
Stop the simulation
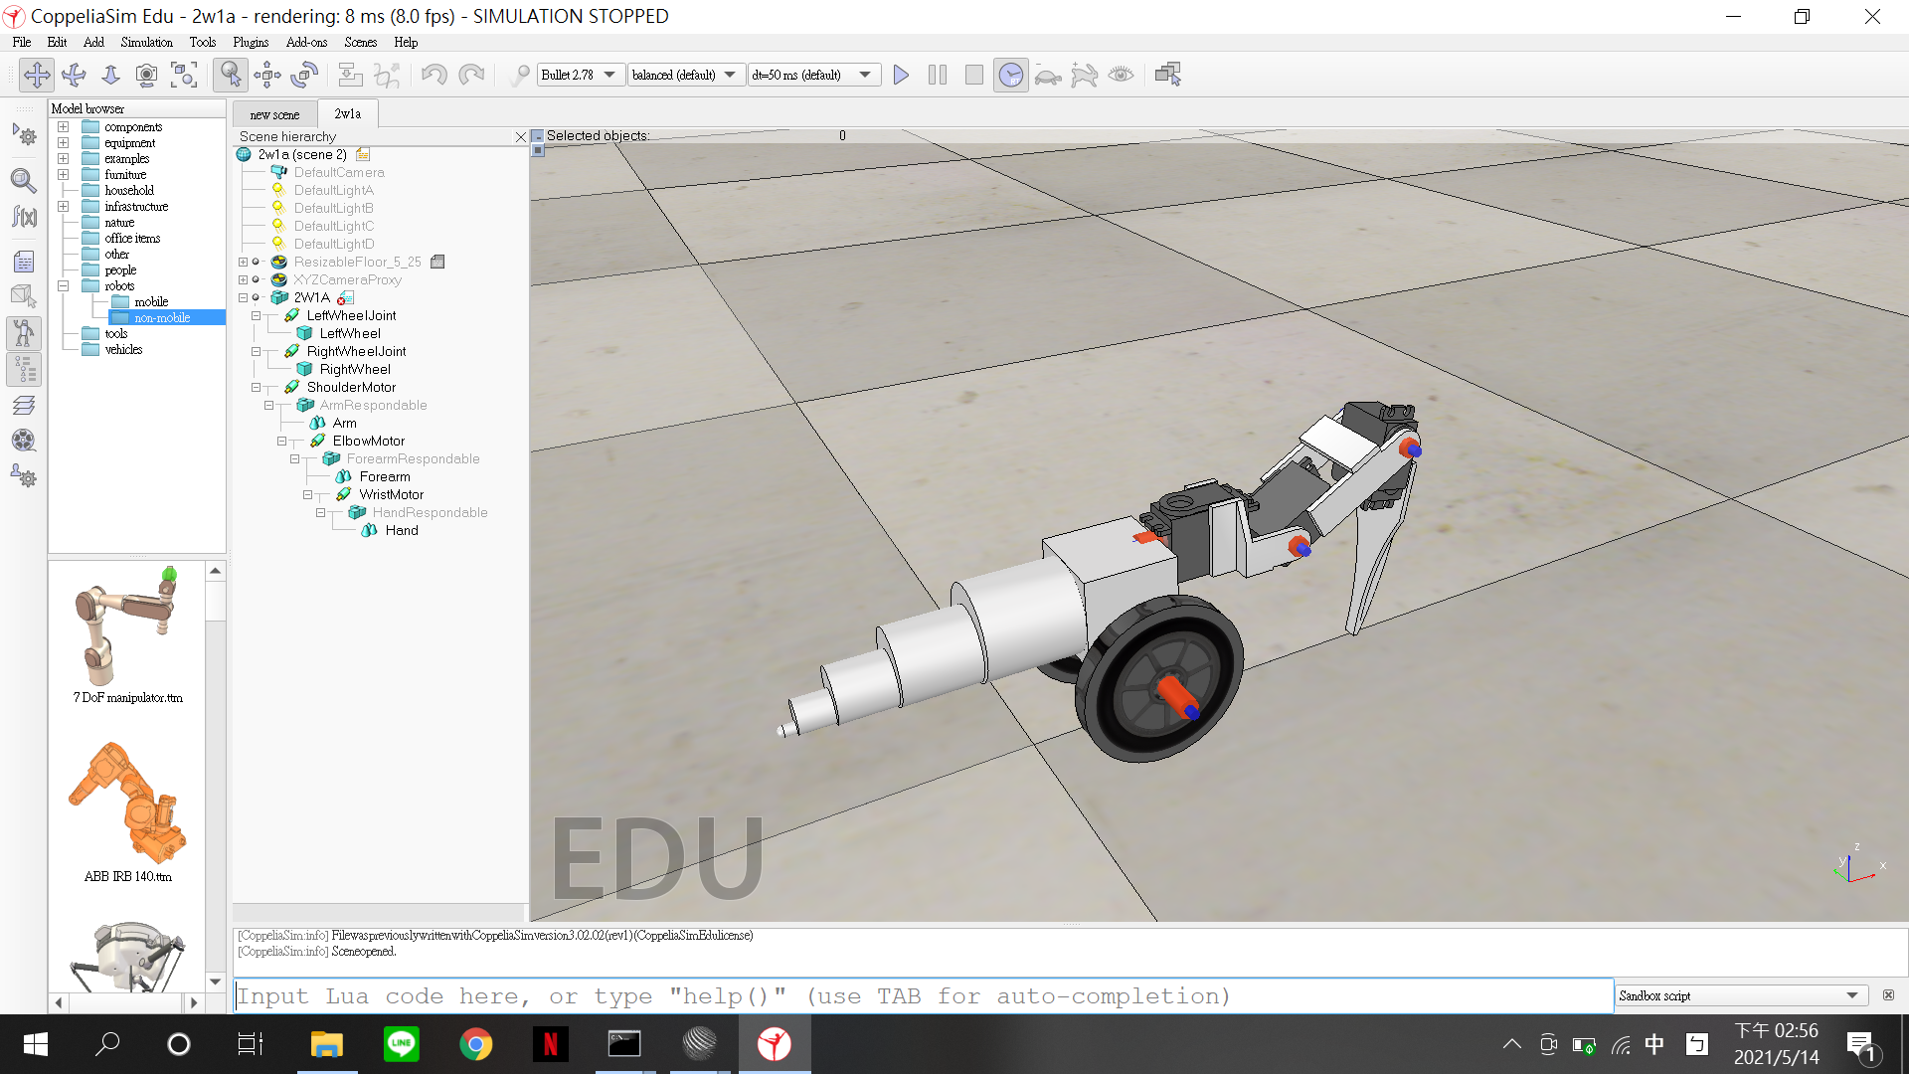(974, 75)
